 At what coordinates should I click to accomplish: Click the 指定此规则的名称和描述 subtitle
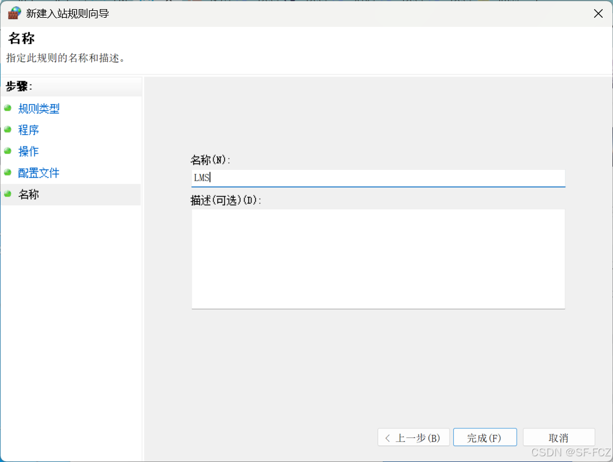pyautogui.click(x=66, y=58)
